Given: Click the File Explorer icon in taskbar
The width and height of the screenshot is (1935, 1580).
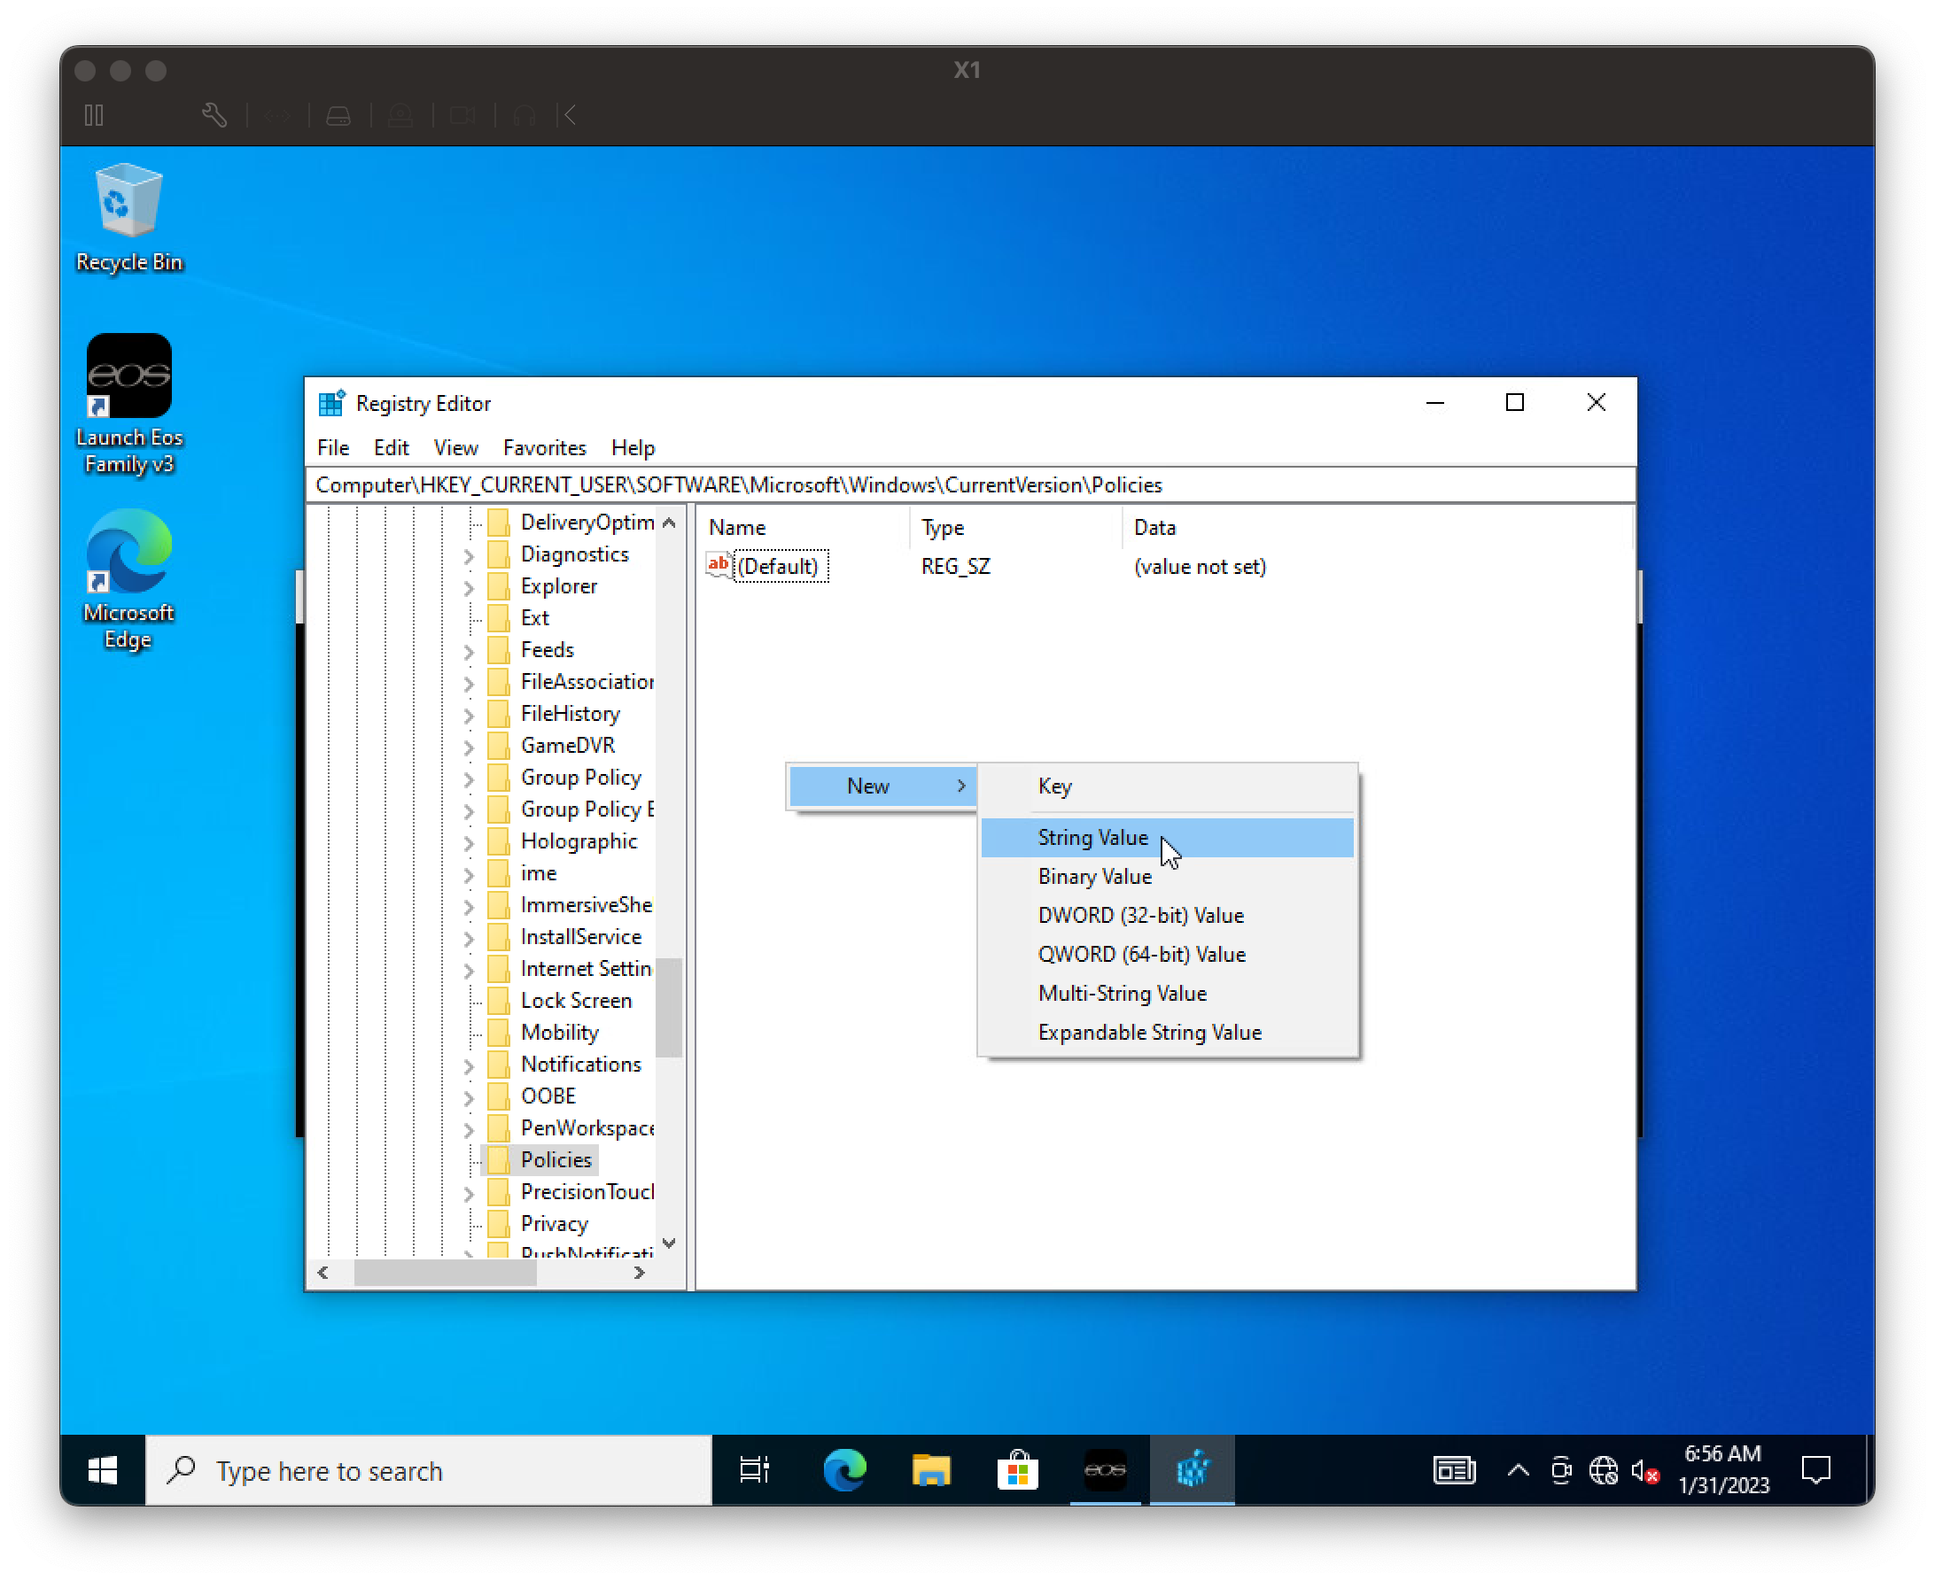Looking at the screenshot, I should pos(929,1471).
